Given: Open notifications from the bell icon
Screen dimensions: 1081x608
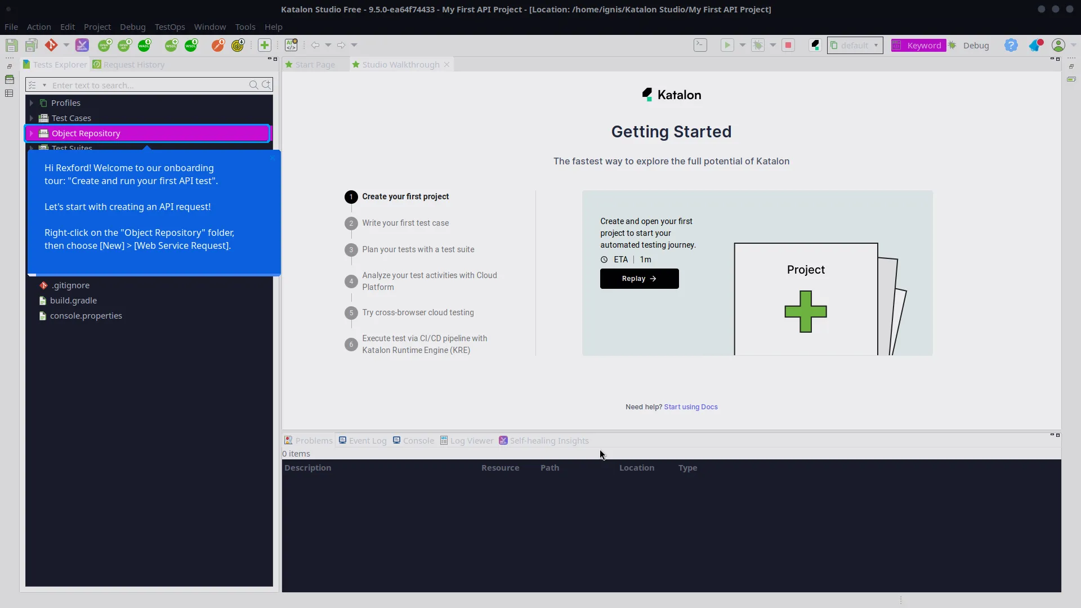Looking at the screenshot, I should [1035, 45].
